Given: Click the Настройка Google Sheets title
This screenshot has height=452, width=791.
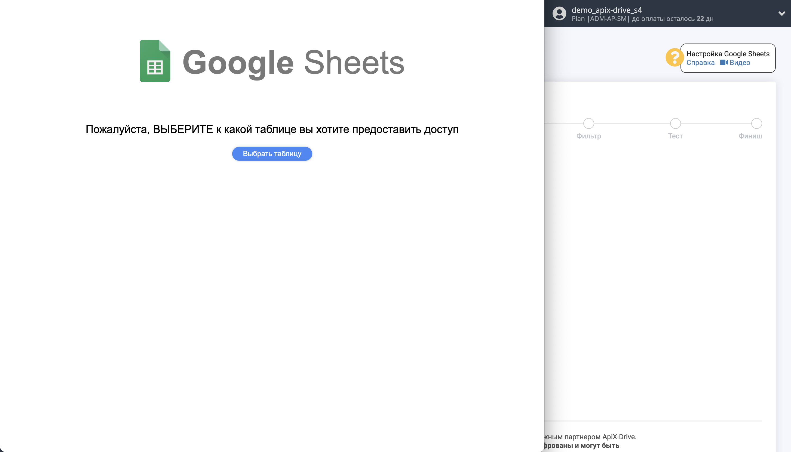Looking at the screenshot, I should coord(728,54).
